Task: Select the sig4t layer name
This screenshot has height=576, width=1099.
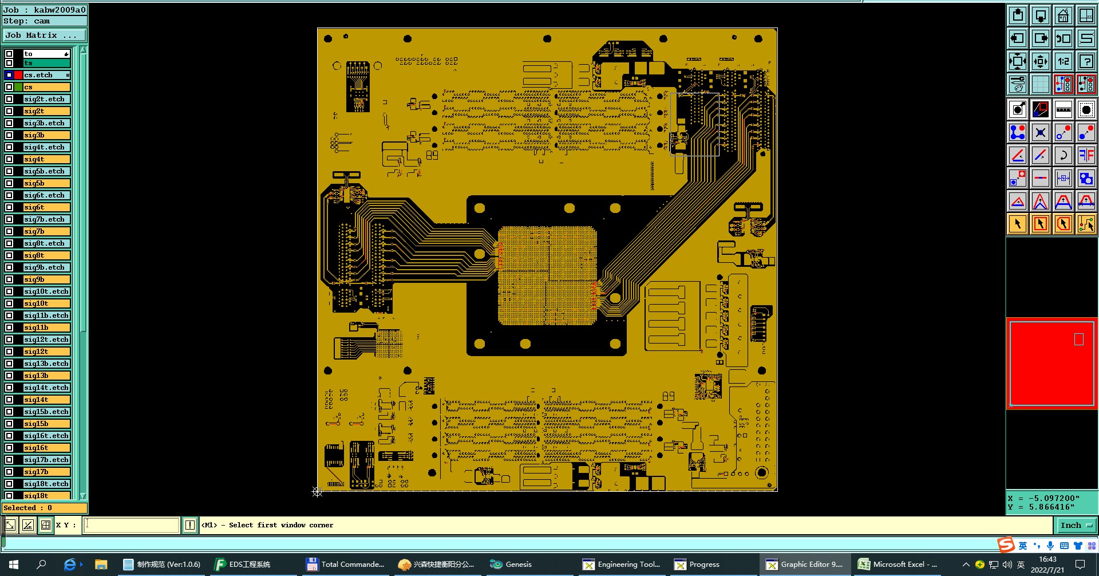Action: tap(47, 159)
